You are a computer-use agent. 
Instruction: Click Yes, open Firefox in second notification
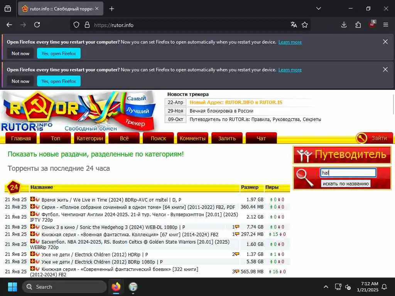[x=59, y=81]
